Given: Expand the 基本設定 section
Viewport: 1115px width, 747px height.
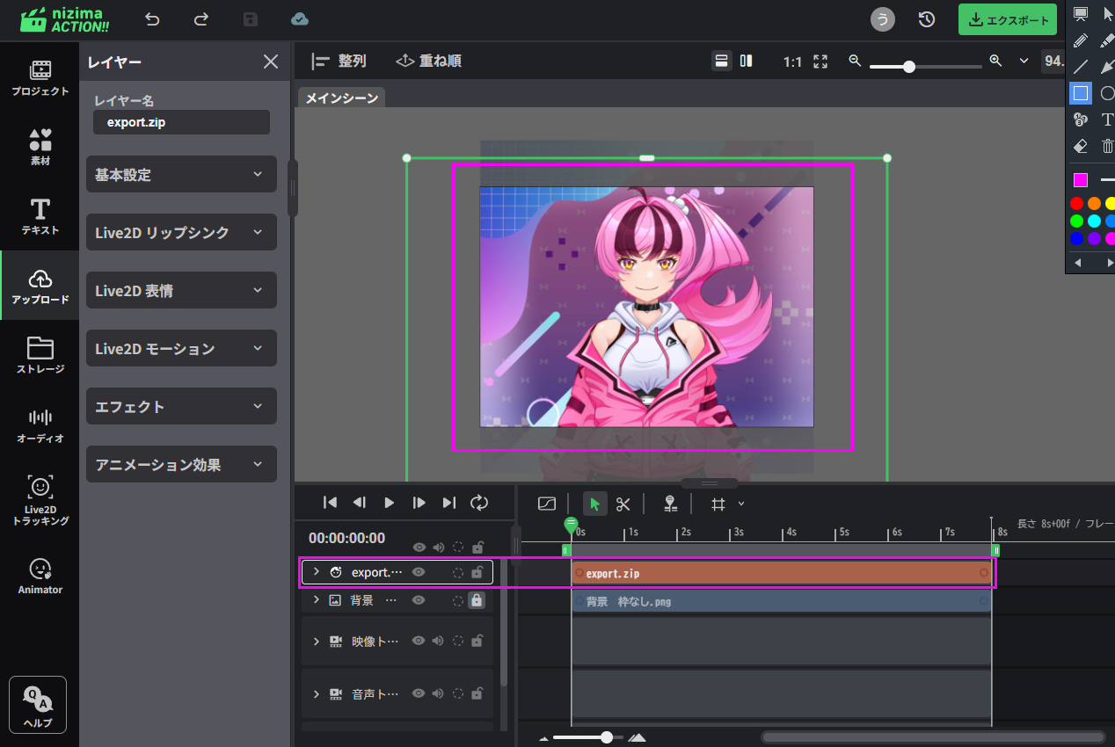Looking at the screenshot, I should [x=181, y=175].
